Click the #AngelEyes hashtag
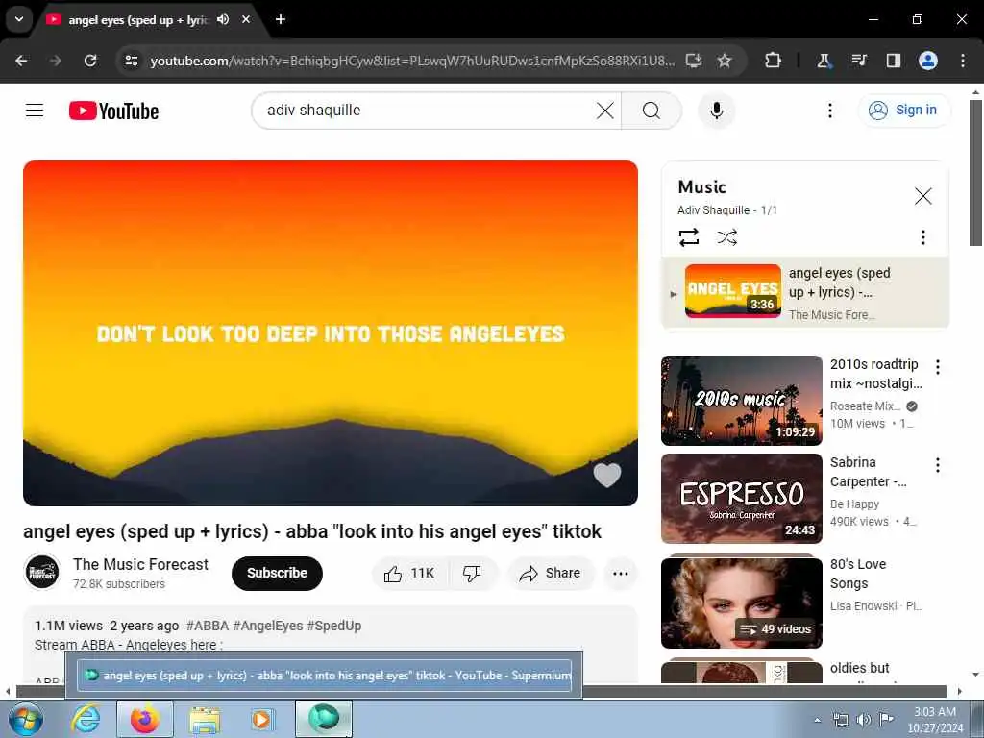The width and height of the screenshot is (984, 738). [x=268, y=626]
